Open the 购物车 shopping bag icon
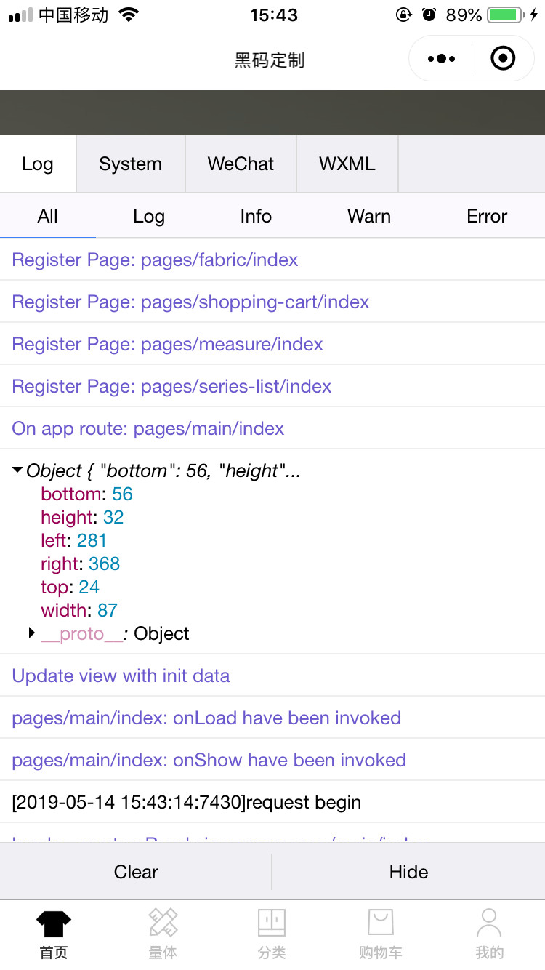Screen dimensions: 545x970 click(x=380, y=923)
